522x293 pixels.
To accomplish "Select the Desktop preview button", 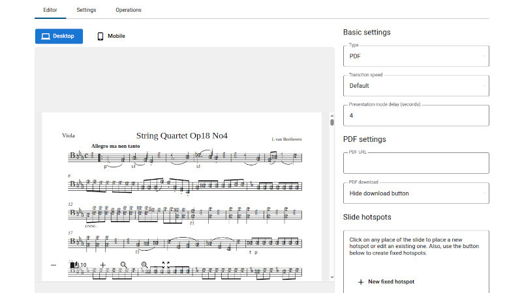I will pos(59,36).
